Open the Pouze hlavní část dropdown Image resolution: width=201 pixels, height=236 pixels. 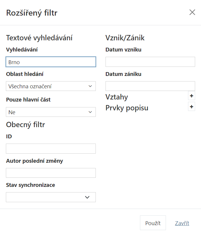tap(51, 112)
